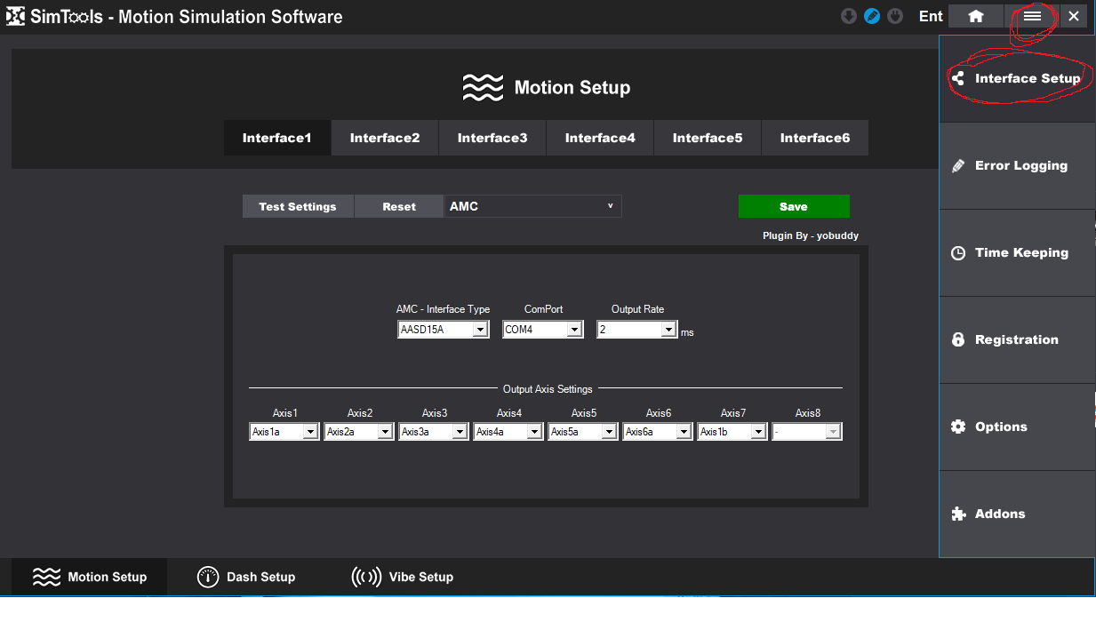
Task: Click the 'Plugin By - yobuddy' text
Action: pos(811,235)
